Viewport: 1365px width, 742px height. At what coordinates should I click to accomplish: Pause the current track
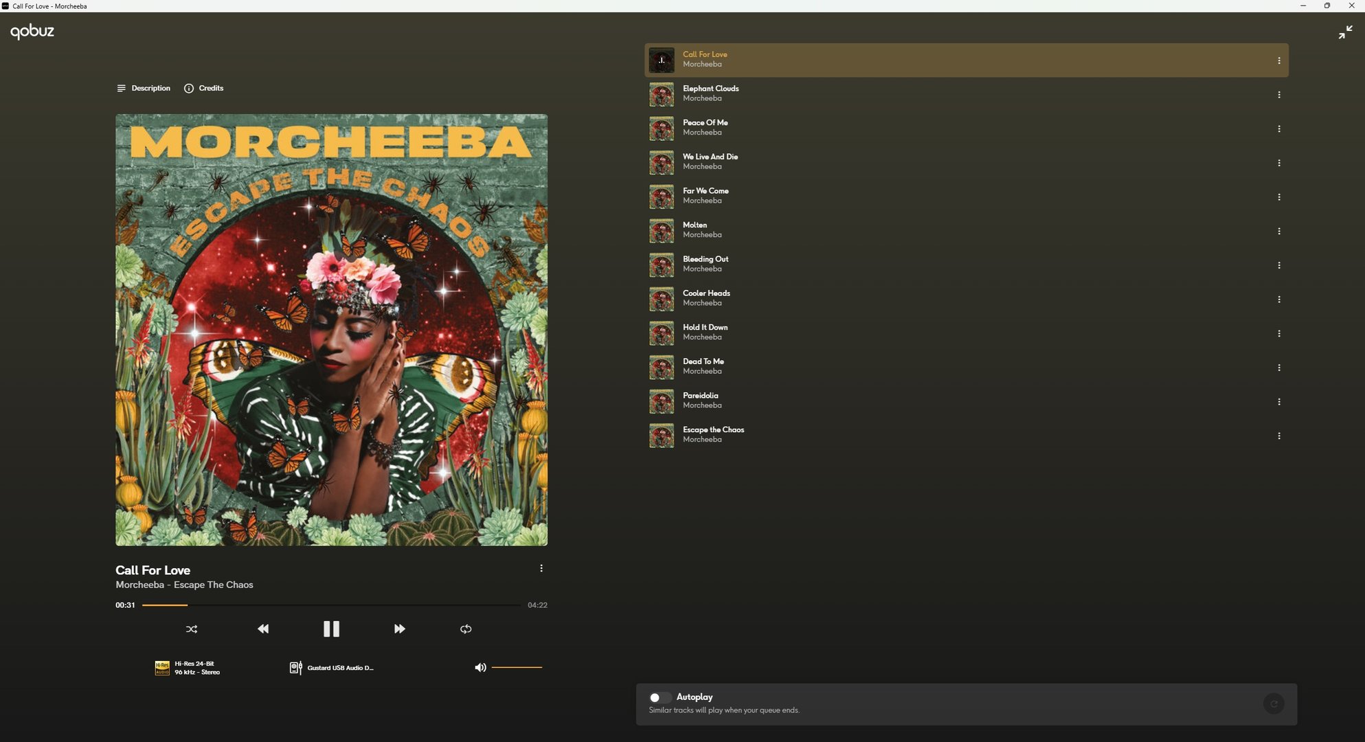pos(331,629)
